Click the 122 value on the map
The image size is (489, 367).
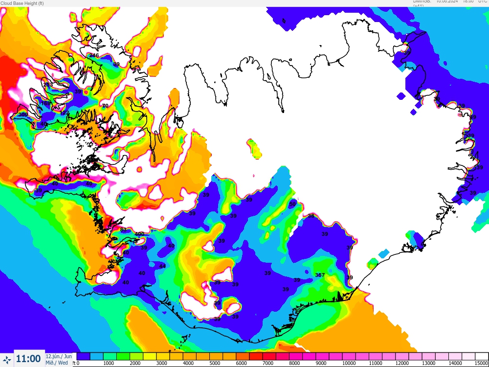coord(65,113)
